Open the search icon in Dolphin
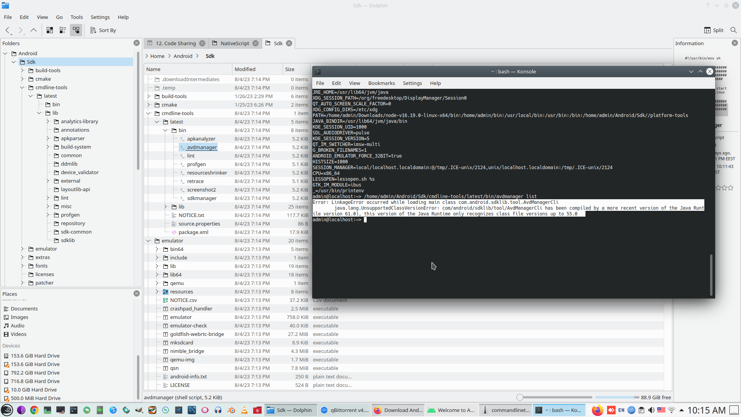Screen dimensions: 741x417 [734, 30]
